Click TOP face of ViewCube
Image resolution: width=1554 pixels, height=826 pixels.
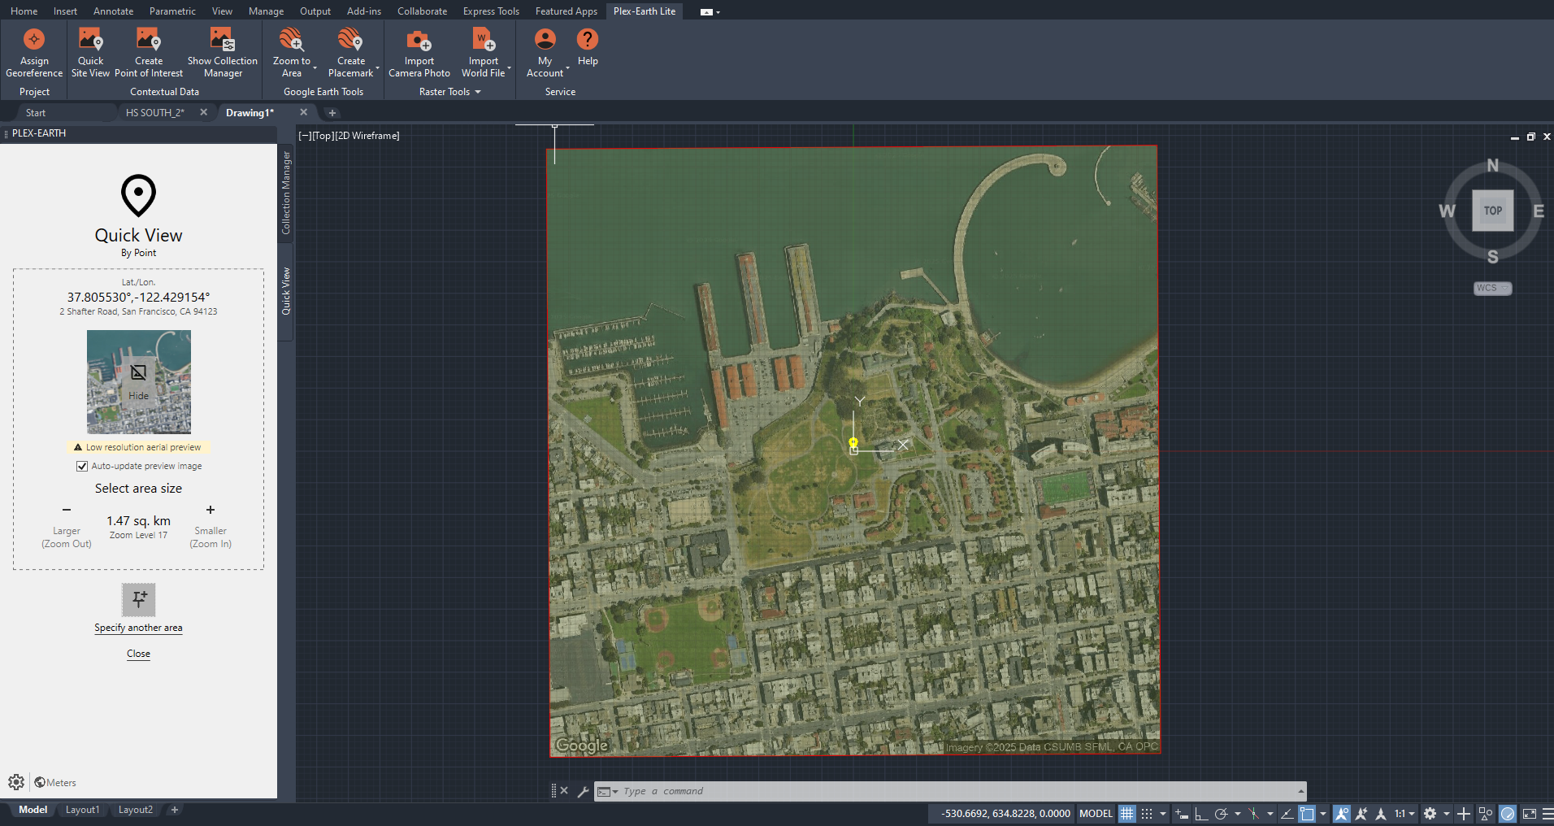coord(1493,211)
